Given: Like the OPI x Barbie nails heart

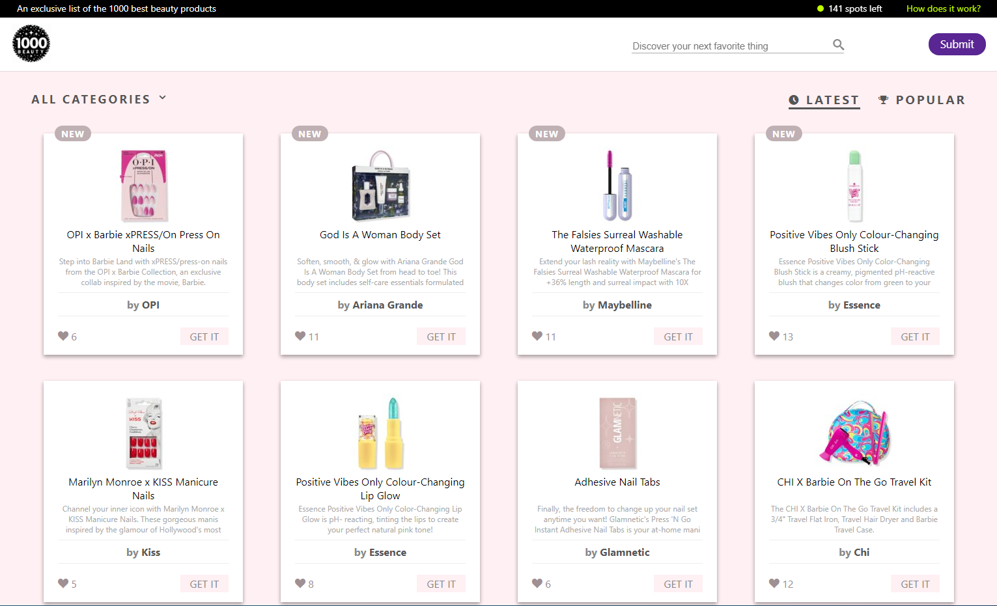Looking at the screenshot, I should 63,336.
